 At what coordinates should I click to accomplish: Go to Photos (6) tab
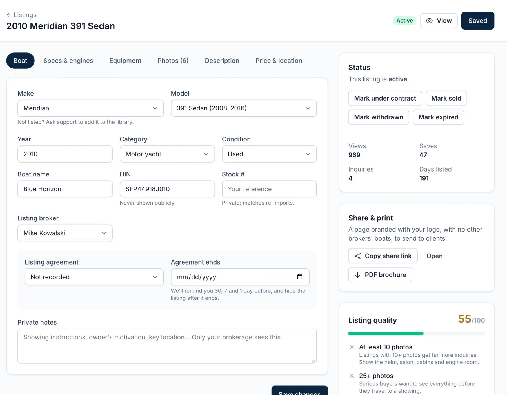click(x=173, y=61)
